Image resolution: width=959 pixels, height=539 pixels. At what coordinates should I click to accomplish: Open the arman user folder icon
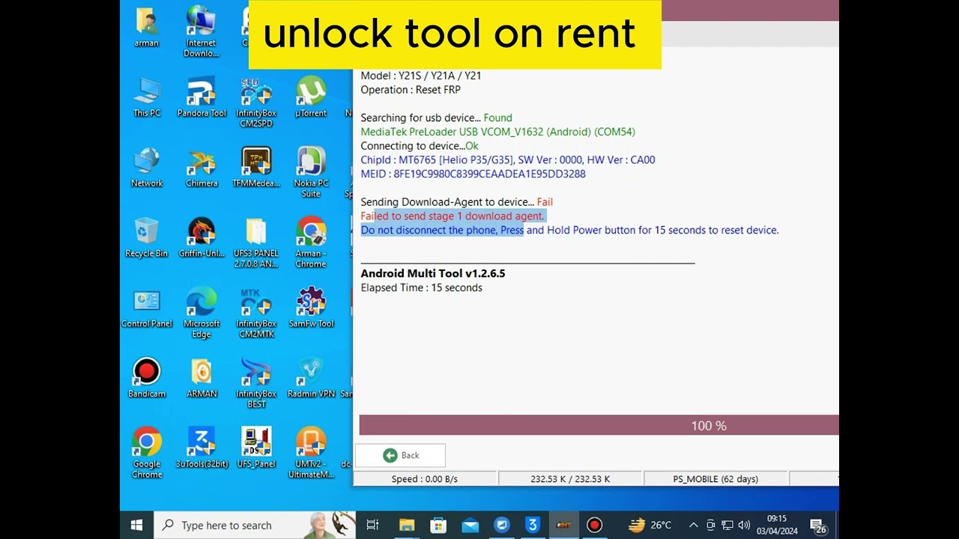click(x=147, y=28)
